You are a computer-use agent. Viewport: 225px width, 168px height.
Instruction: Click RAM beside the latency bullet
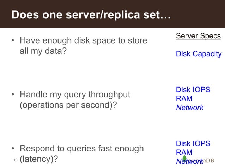pyautogui.click(x=184, y=153)
